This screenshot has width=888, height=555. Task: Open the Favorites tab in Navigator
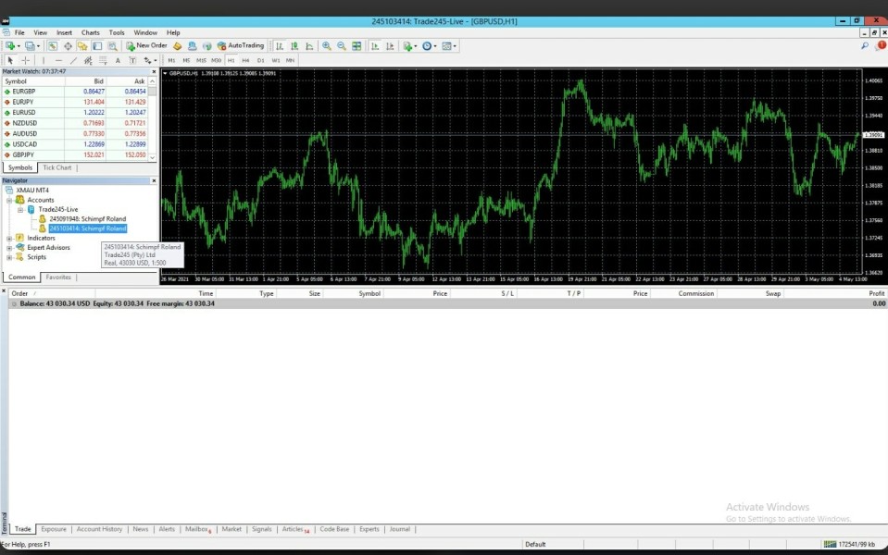[x=58, y=277]
